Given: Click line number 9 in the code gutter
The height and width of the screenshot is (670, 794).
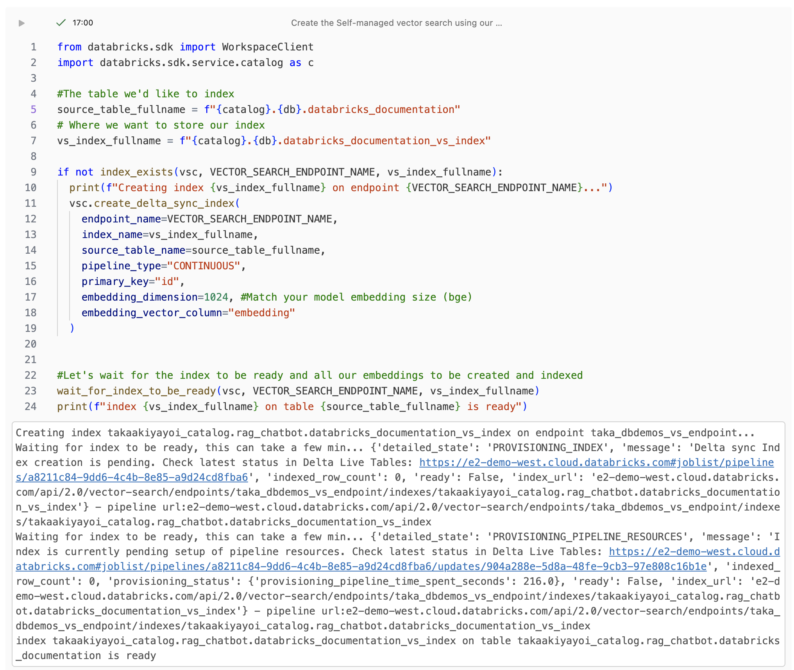Looking at the screenshot, I should pyautogui.click(x=33, y=172).
